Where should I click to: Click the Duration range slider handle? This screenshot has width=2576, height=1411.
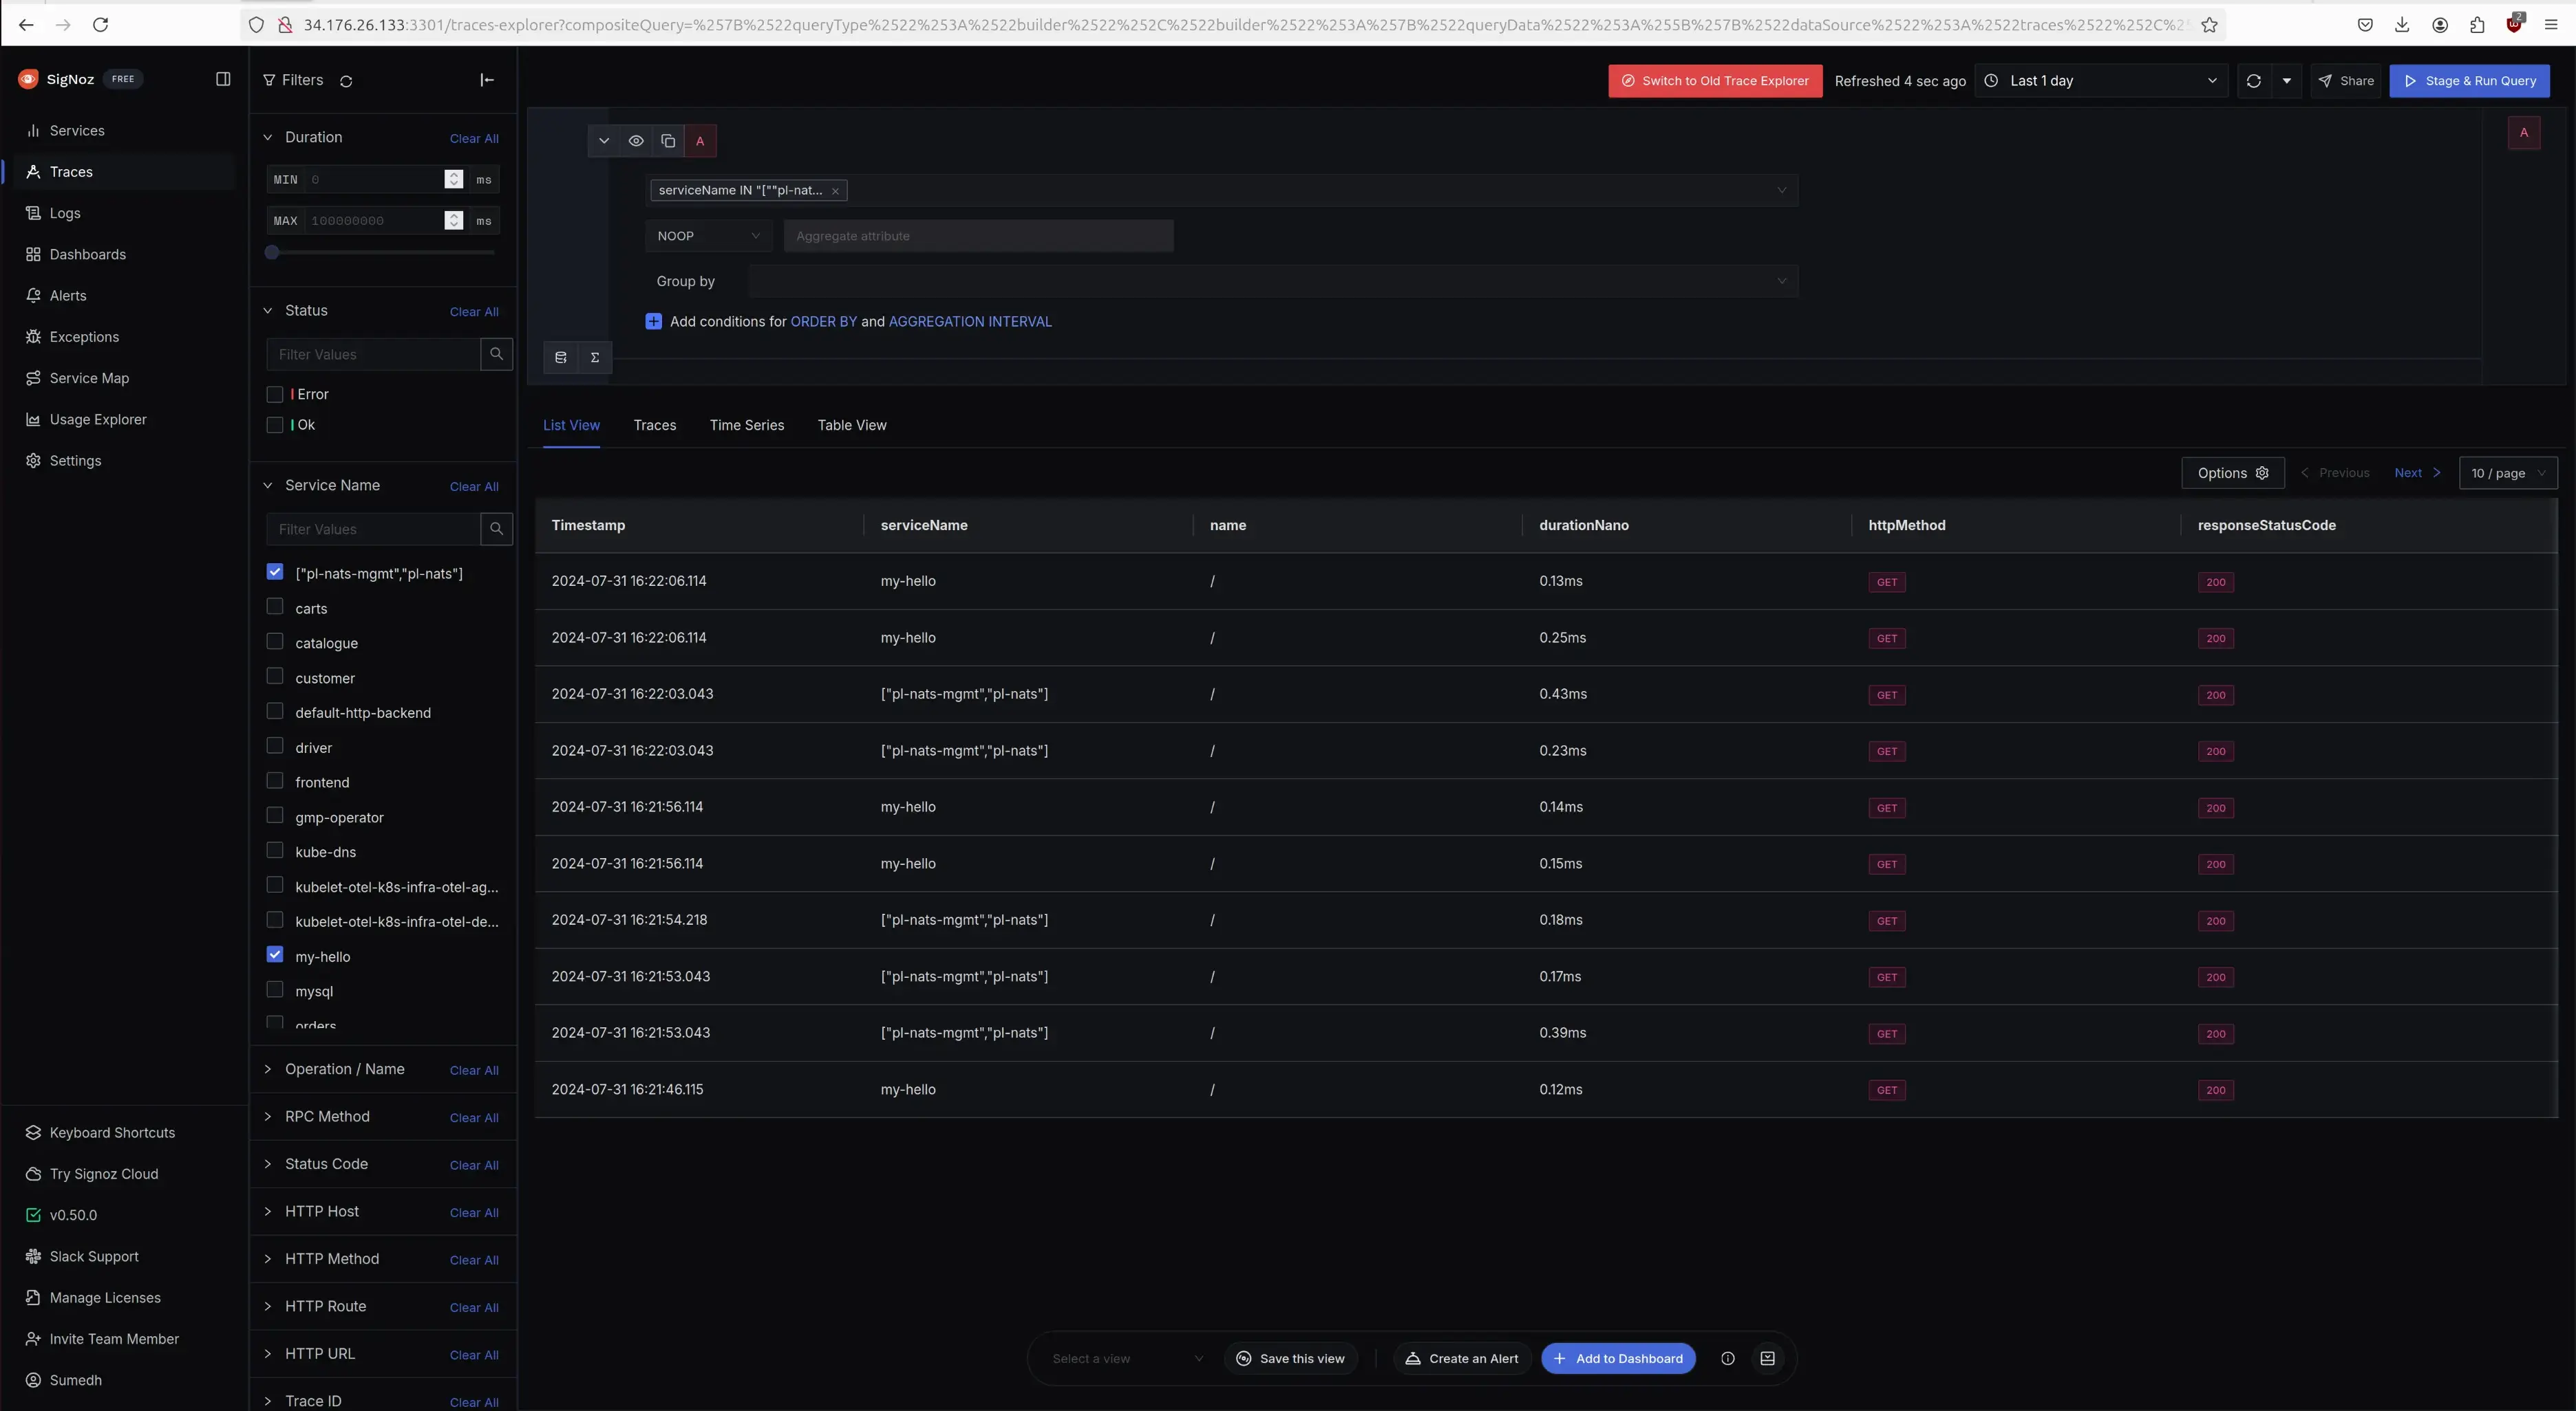coord(272,253)
